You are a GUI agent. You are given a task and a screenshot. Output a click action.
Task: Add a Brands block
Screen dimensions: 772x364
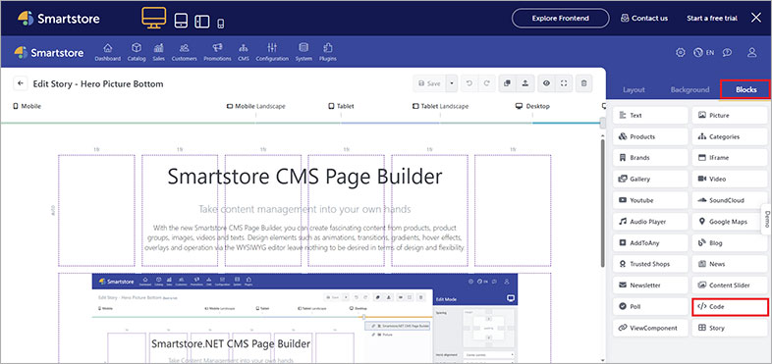650,158
